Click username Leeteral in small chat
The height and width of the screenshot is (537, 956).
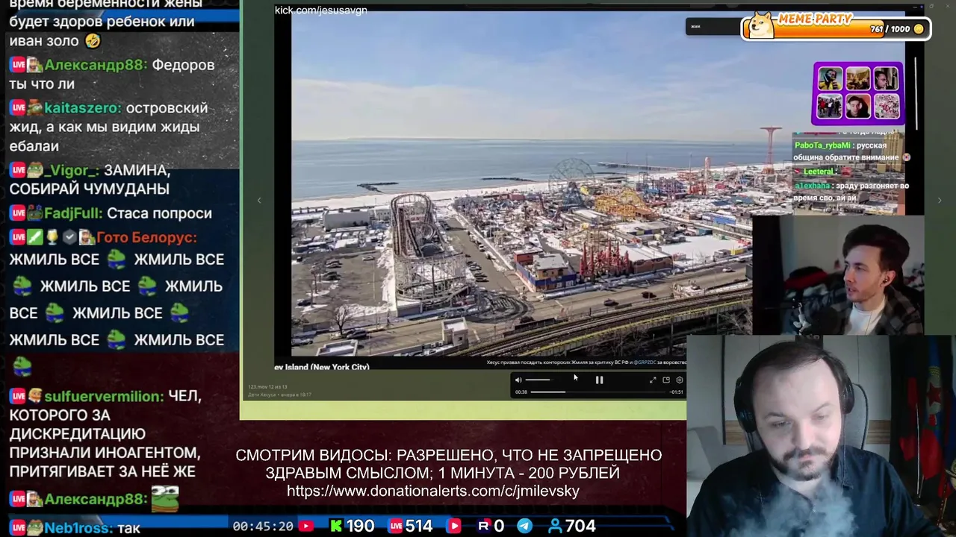coord(819,172)
